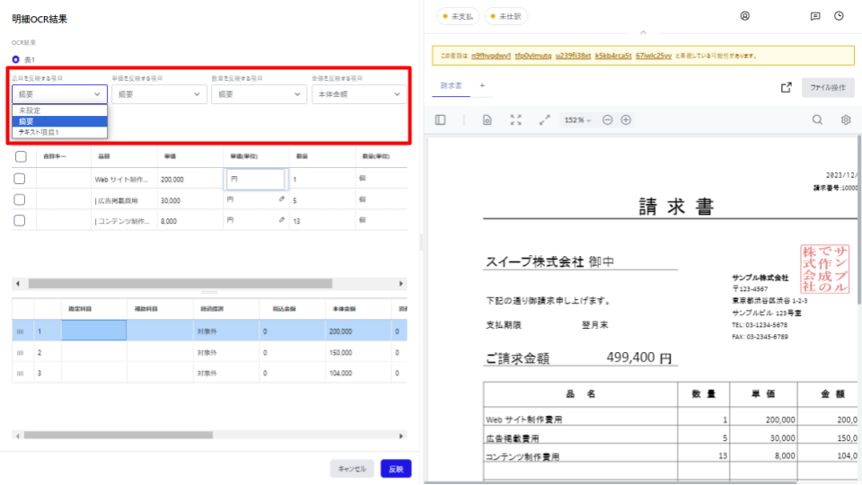Collapse the header with the up chevron

point(643,32)
